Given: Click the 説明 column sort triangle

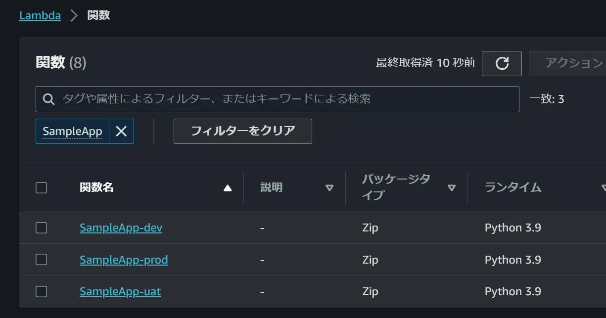Looking at the screenshot, I should pos(329,188).
